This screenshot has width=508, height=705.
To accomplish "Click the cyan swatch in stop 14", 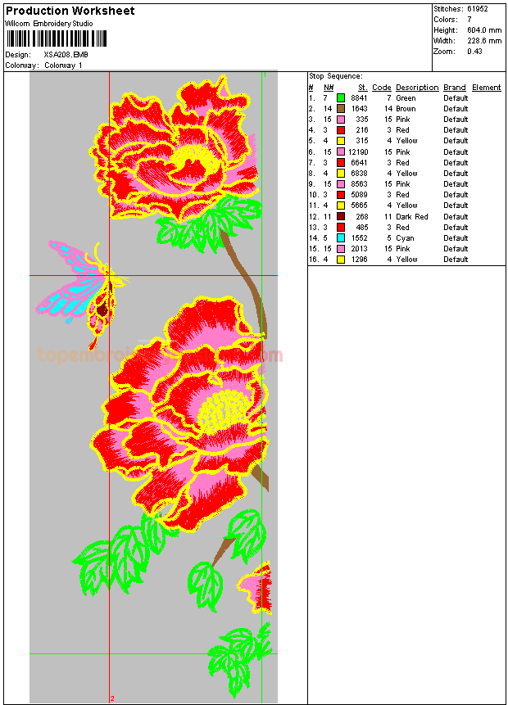I will pos(341,238).
